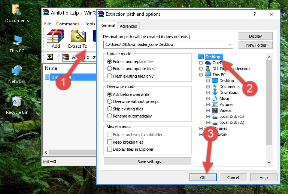The height and width of the screenshot is (194, 288).
Task: Expand the Documents tree node
Action: (208, 87)
